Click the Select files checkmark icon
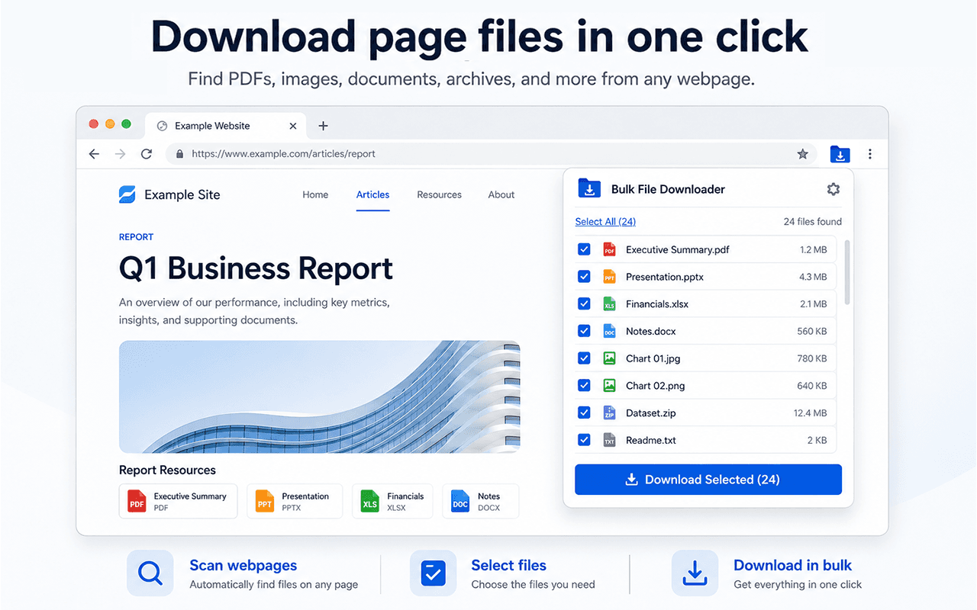 click(433, 573)
